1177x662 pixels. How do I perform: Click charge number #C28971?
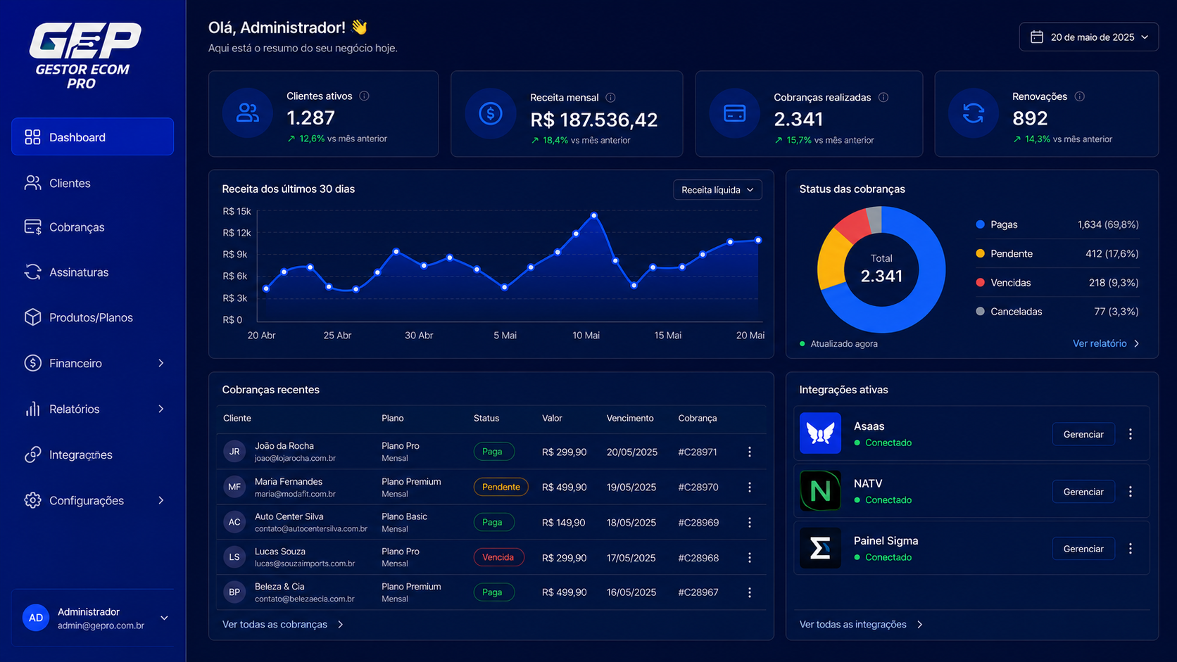[x=698, y=452]
